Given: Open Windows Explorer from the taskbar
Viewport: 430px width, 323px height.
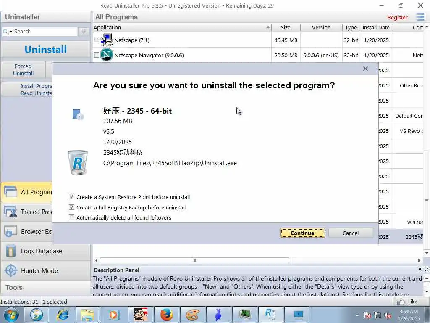Looking at the screenshot, I should pyautogui.click(x=88, y=315).
